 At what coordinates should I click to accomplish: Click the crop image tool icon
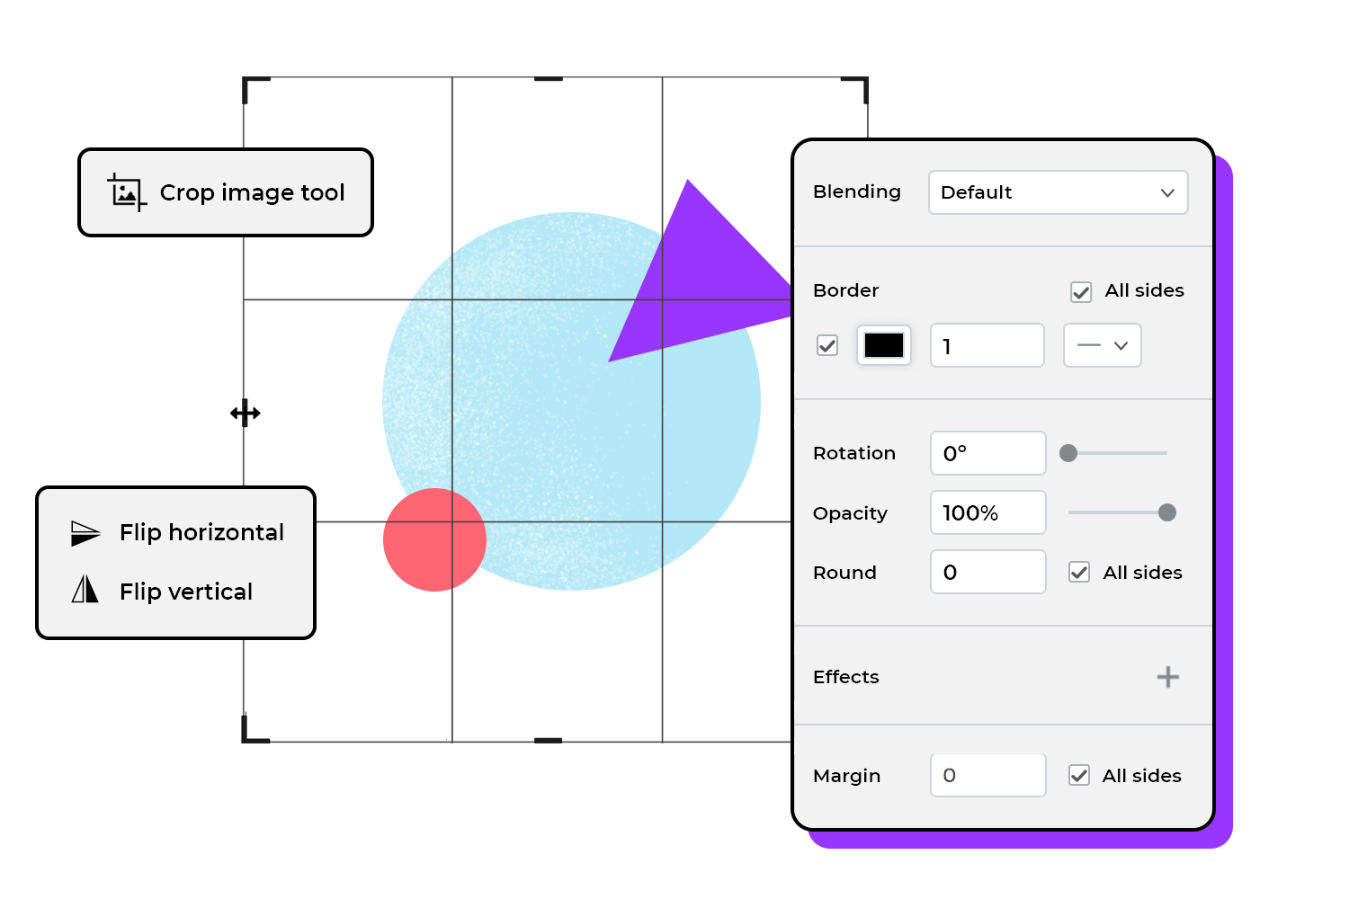click(x=127, y=192)
